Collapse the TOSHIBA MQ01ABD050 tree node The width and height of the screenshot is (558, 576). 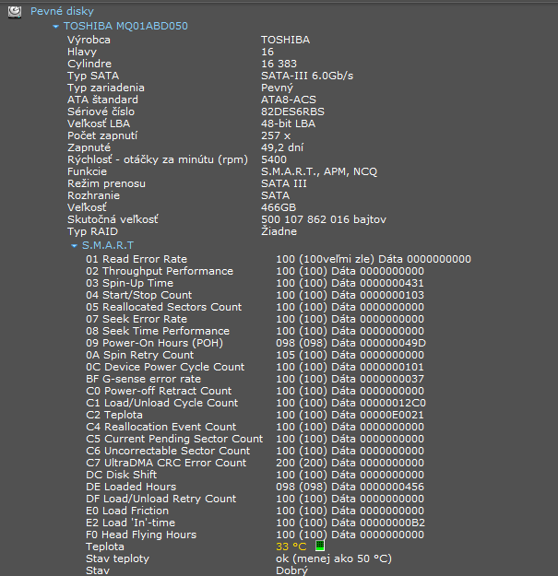(56, 27)
